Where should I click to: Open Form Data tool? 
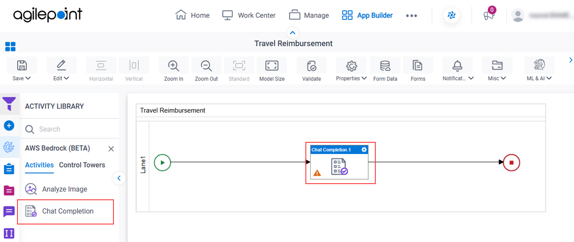point(385,69)
